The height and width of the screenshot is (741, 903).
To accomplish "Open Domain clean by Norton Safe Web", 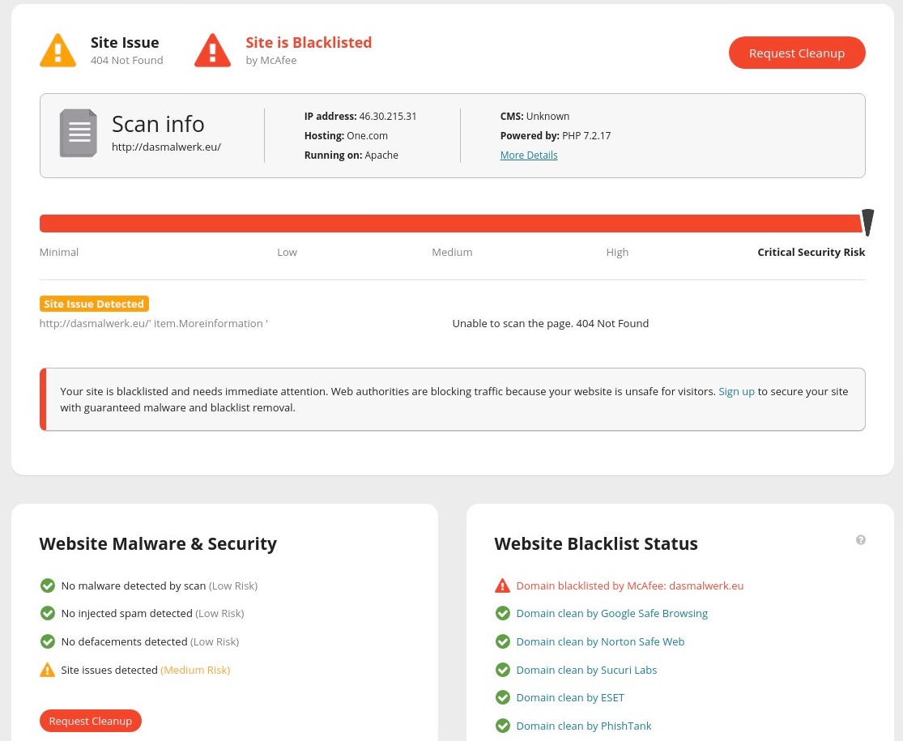I will (x=600, y=641).
